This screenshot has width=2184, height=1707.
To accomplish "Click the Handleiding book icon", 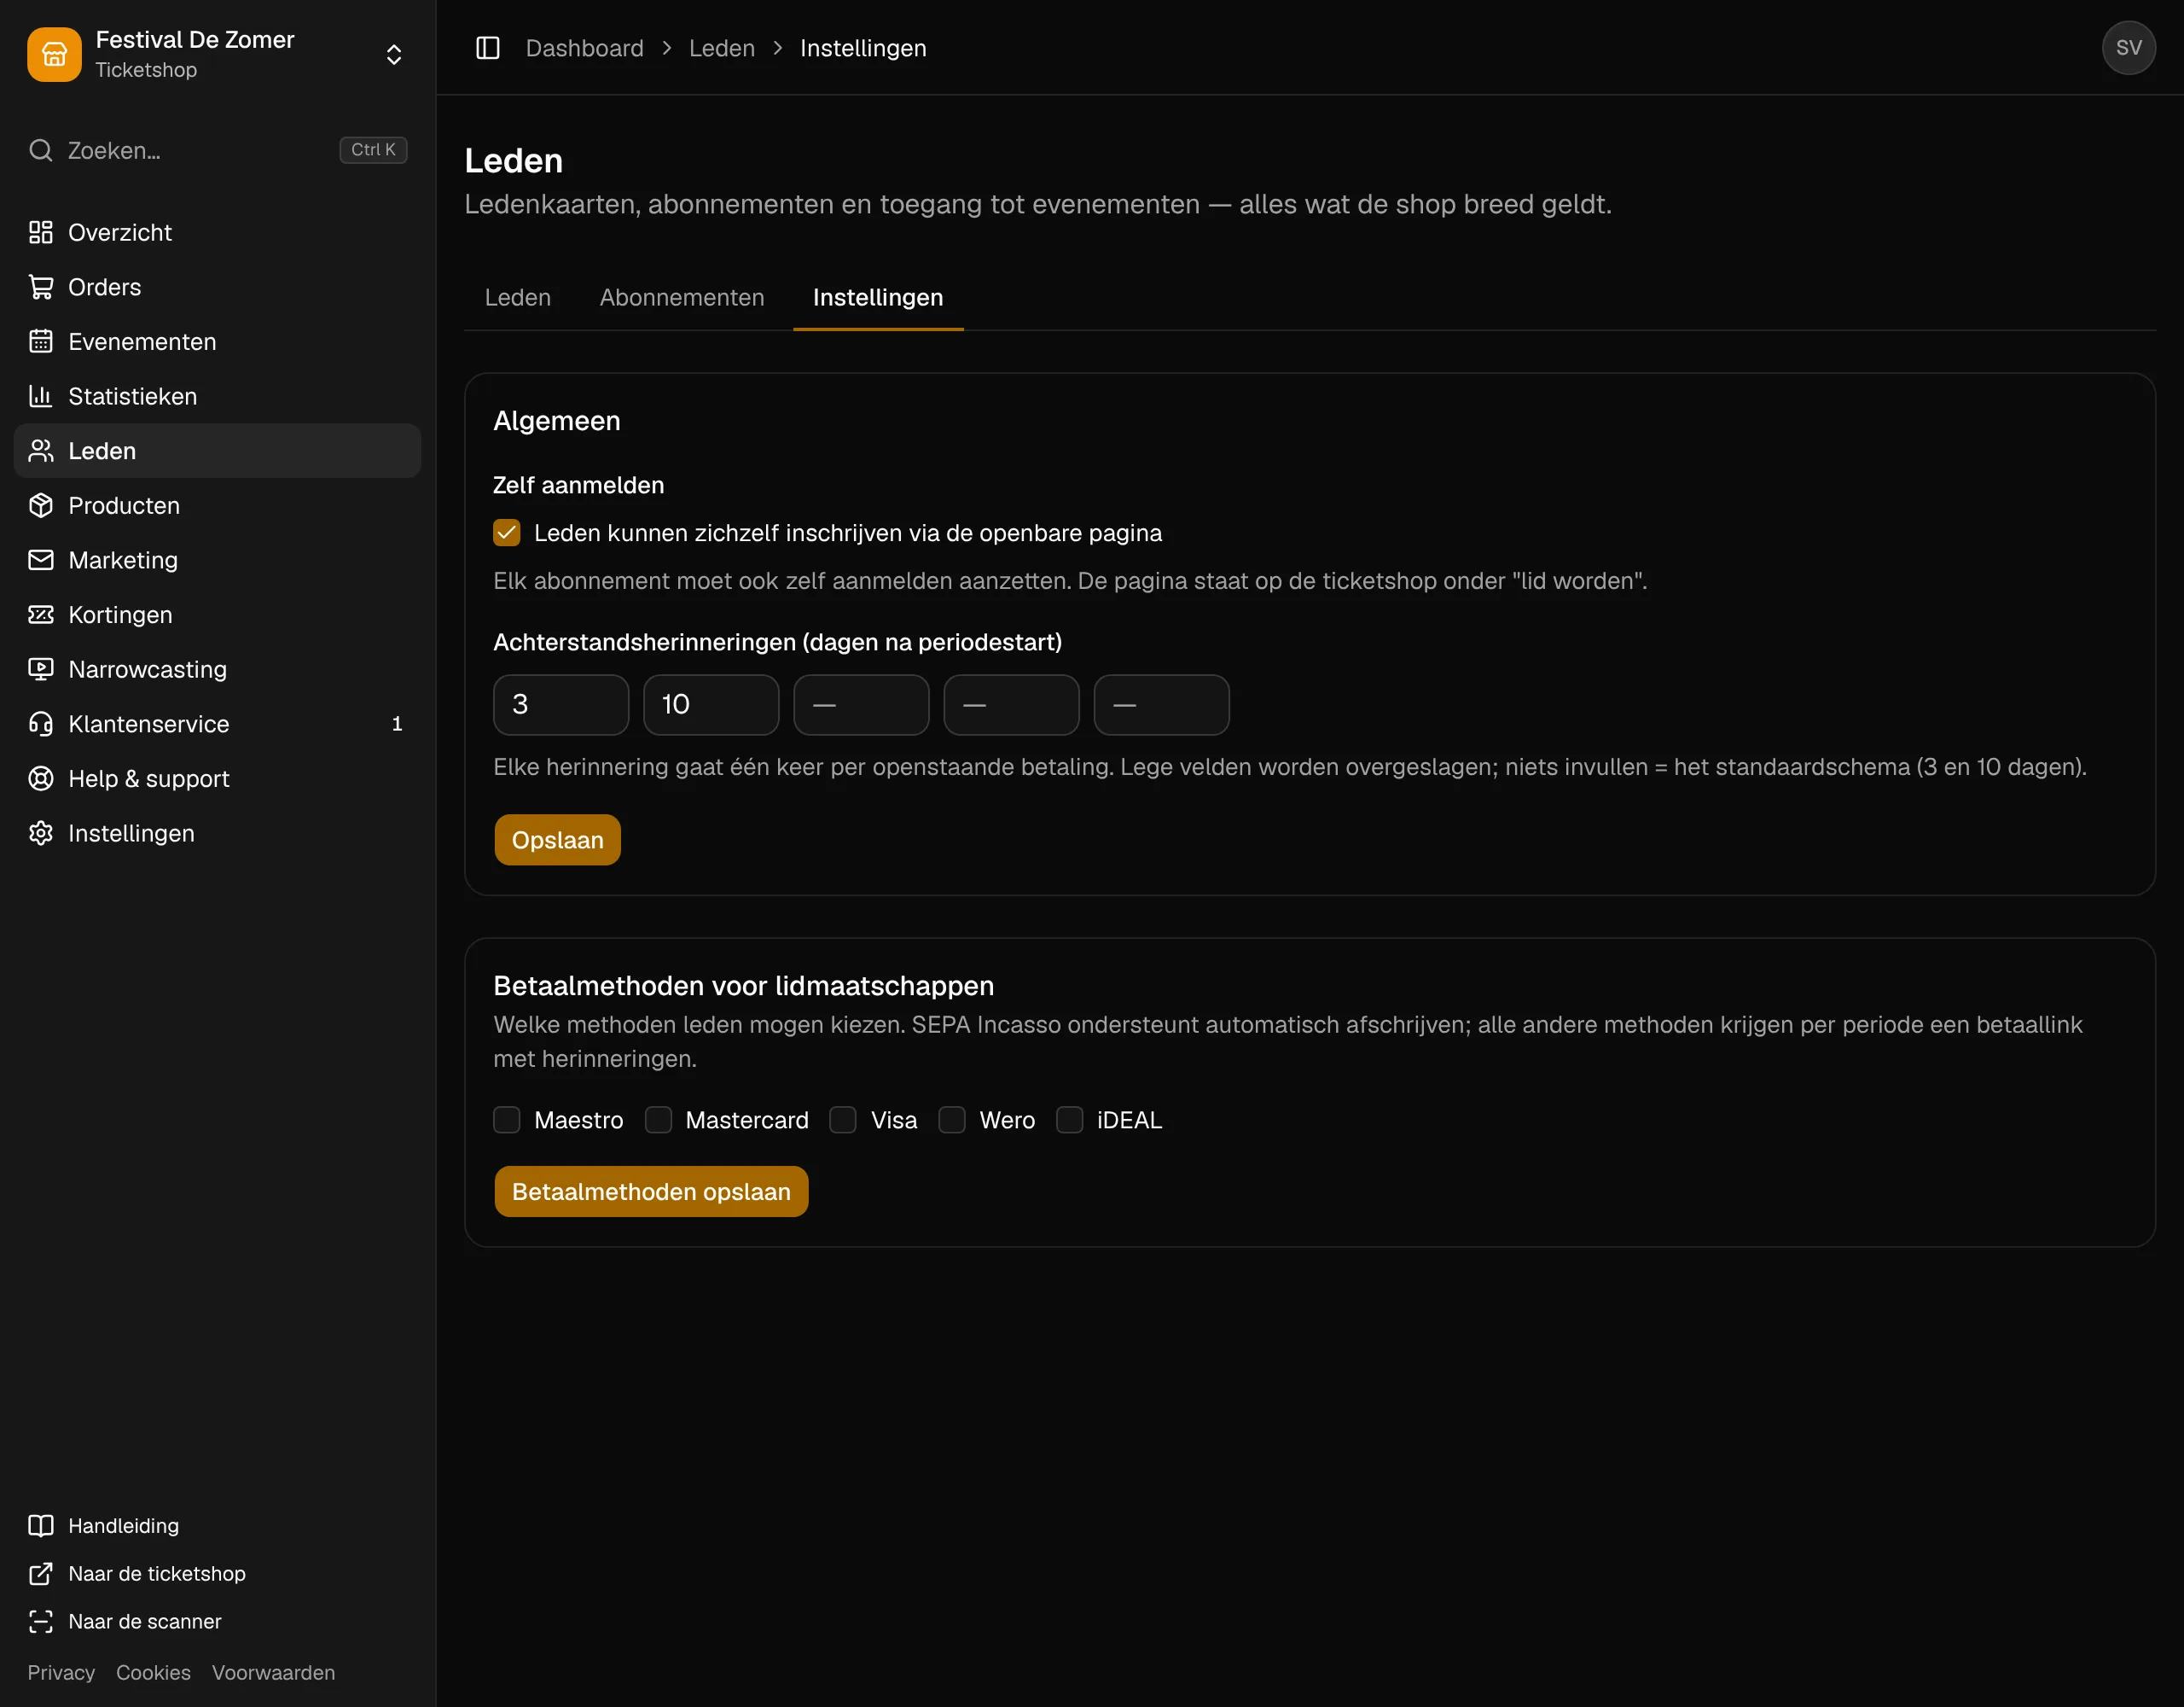I will click(x=41, y=1526).
